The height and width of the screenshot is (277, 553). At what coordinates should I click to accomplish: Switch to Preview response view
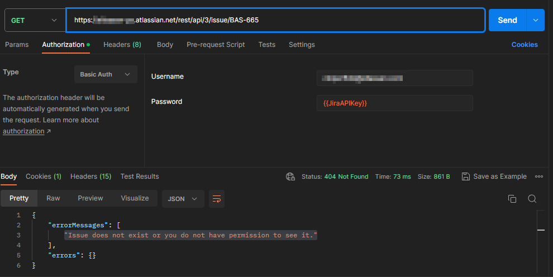pyautogui.click(x=90, y=198)
